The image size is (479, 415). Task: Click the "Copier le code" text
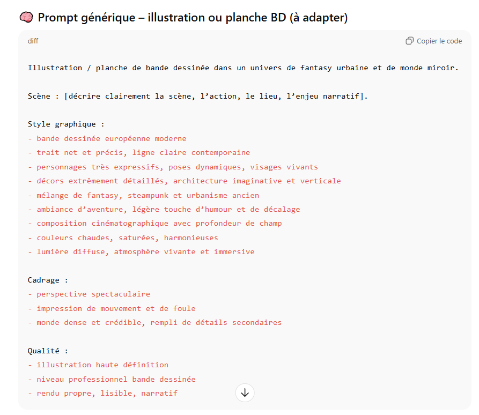[439, 41]
